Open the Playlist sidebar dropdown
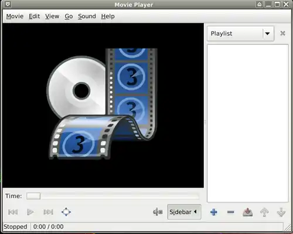The height and width of the screenshot is (234, 293). pos(240,33)
